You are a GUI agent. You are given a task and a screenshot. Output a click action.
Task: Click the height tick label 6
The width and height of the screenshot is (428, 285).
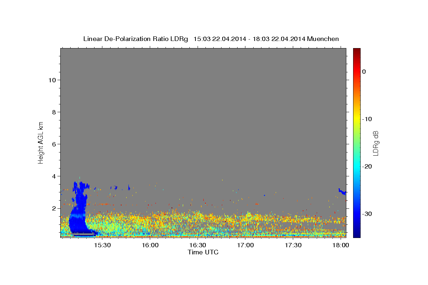coord(54,144)
